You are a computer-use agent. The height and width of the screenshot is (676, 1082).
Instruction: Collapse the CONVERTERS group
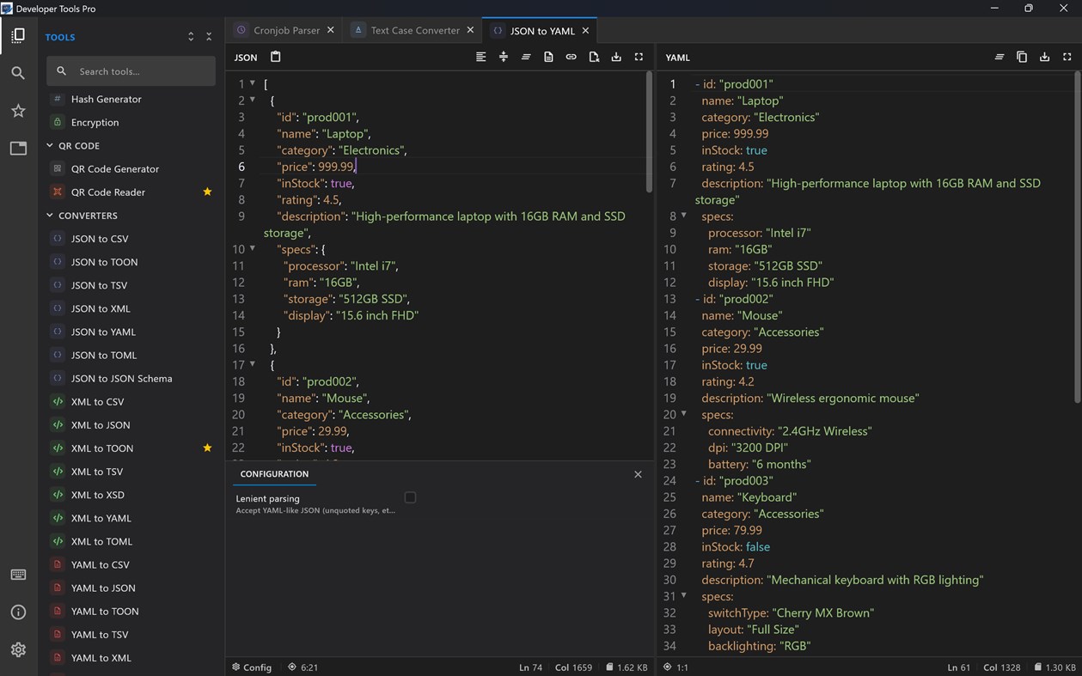pyautogui.click(x=50, y=215)
